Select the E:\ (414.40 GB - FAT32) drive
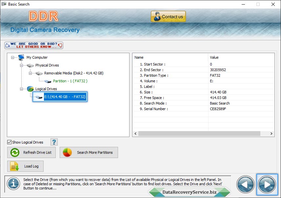This screenshot has width=281, height=198. (x=65, y=97)
